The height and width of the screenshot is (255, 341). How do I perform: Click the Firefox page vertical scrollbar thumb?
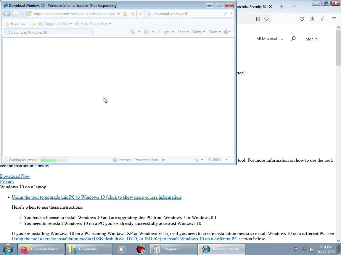pyautogui.click(x=338, y=48)
